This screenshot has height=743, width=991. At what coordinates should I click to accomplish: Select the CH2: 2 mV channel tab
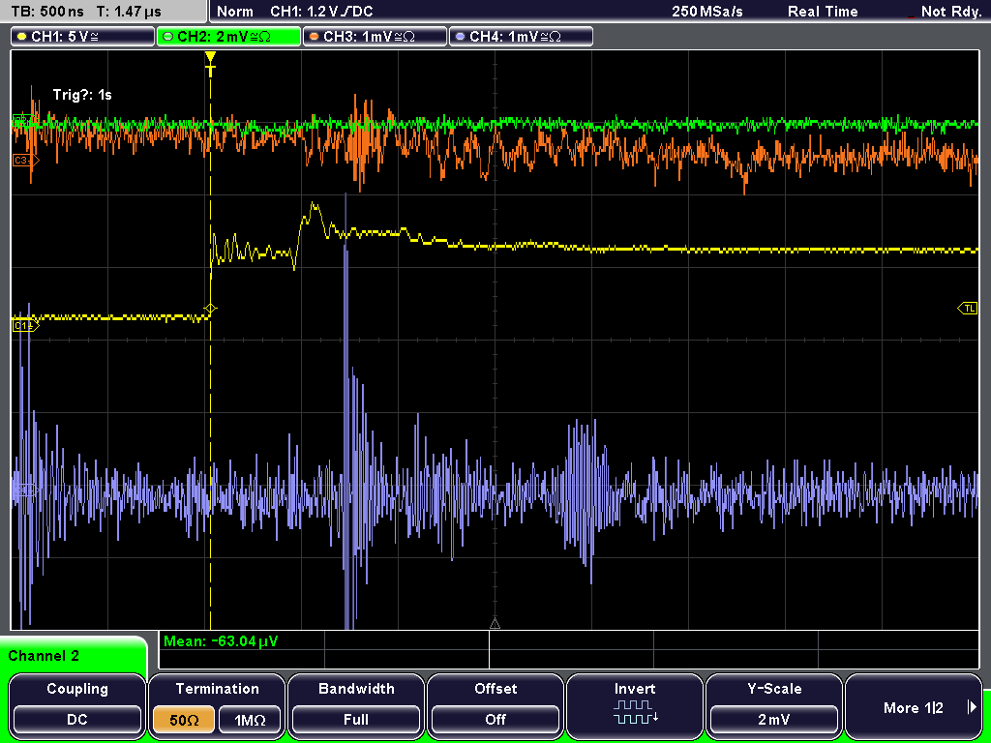[228, 37]
